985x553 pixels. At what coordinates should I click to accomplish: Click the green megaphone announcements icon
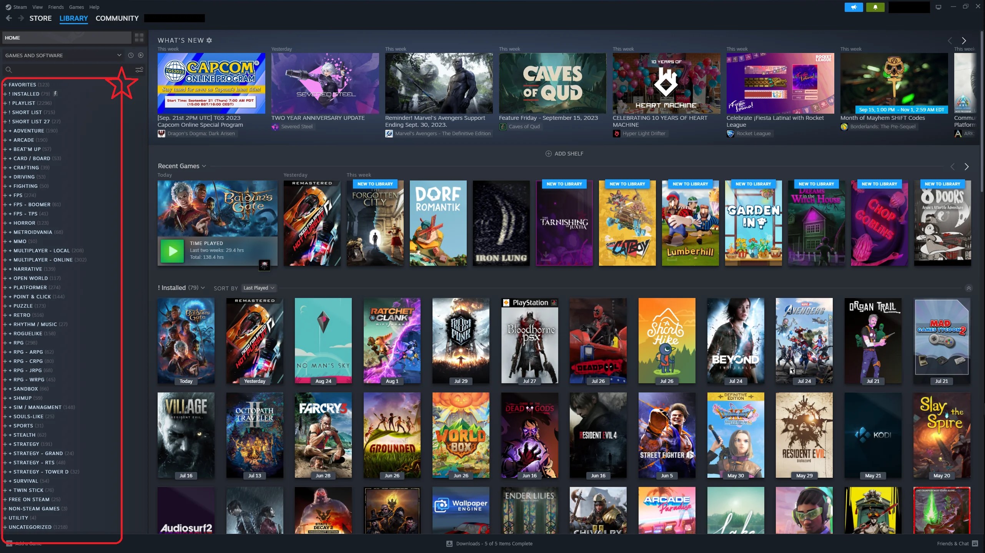pyautogui.click(x=854, y=7)
